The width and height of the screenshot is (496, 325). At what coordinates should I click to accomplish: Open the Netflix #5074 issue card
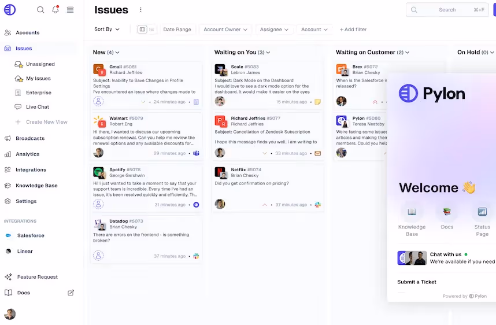[268, 188]
